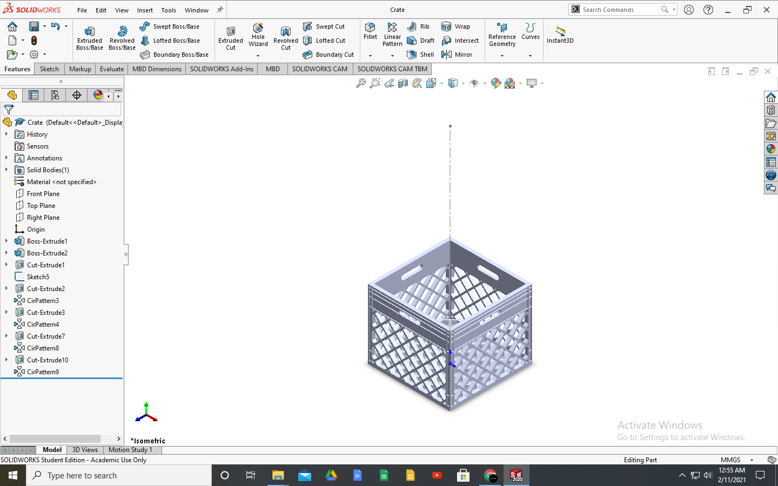Image resolution: width=778 pixels, height=486 pixels.
Task: Click the Section View icon
Action: [x=403, y=83]
